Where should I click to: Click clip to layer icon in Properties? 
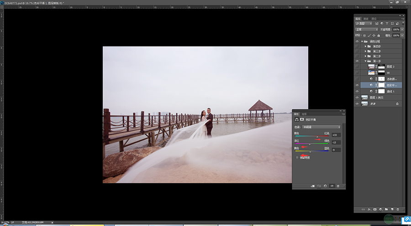point(313,186)
